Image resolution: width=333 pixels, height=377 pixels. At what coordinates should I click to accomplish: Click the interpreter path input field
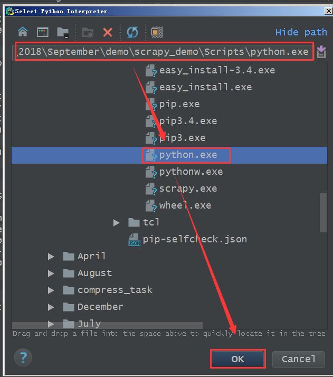click(164, 51)
